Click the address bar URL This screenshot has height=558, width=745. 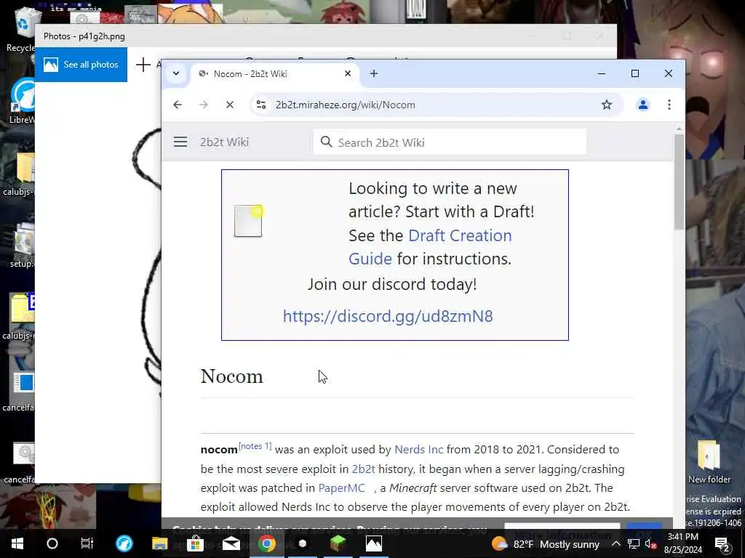tap(346, 105)
